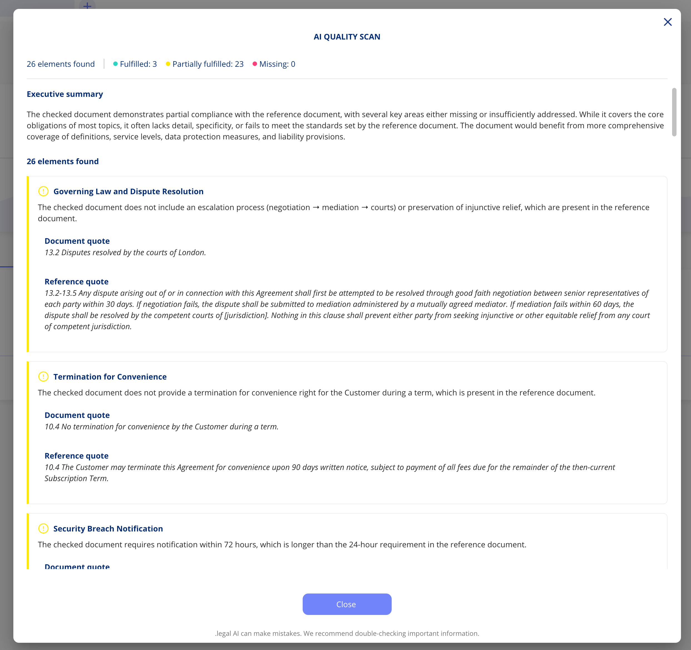Click the 26 elements found counter

(60, 64)
